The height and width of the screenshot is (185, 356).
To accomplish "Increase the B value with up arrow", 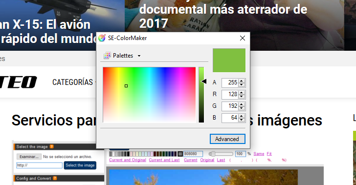I will tap(242, 116).
